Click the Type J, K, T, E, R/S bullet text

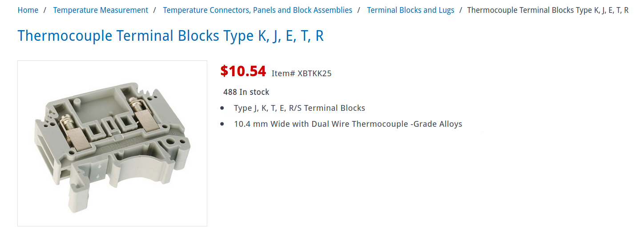[x=299, y=108]
